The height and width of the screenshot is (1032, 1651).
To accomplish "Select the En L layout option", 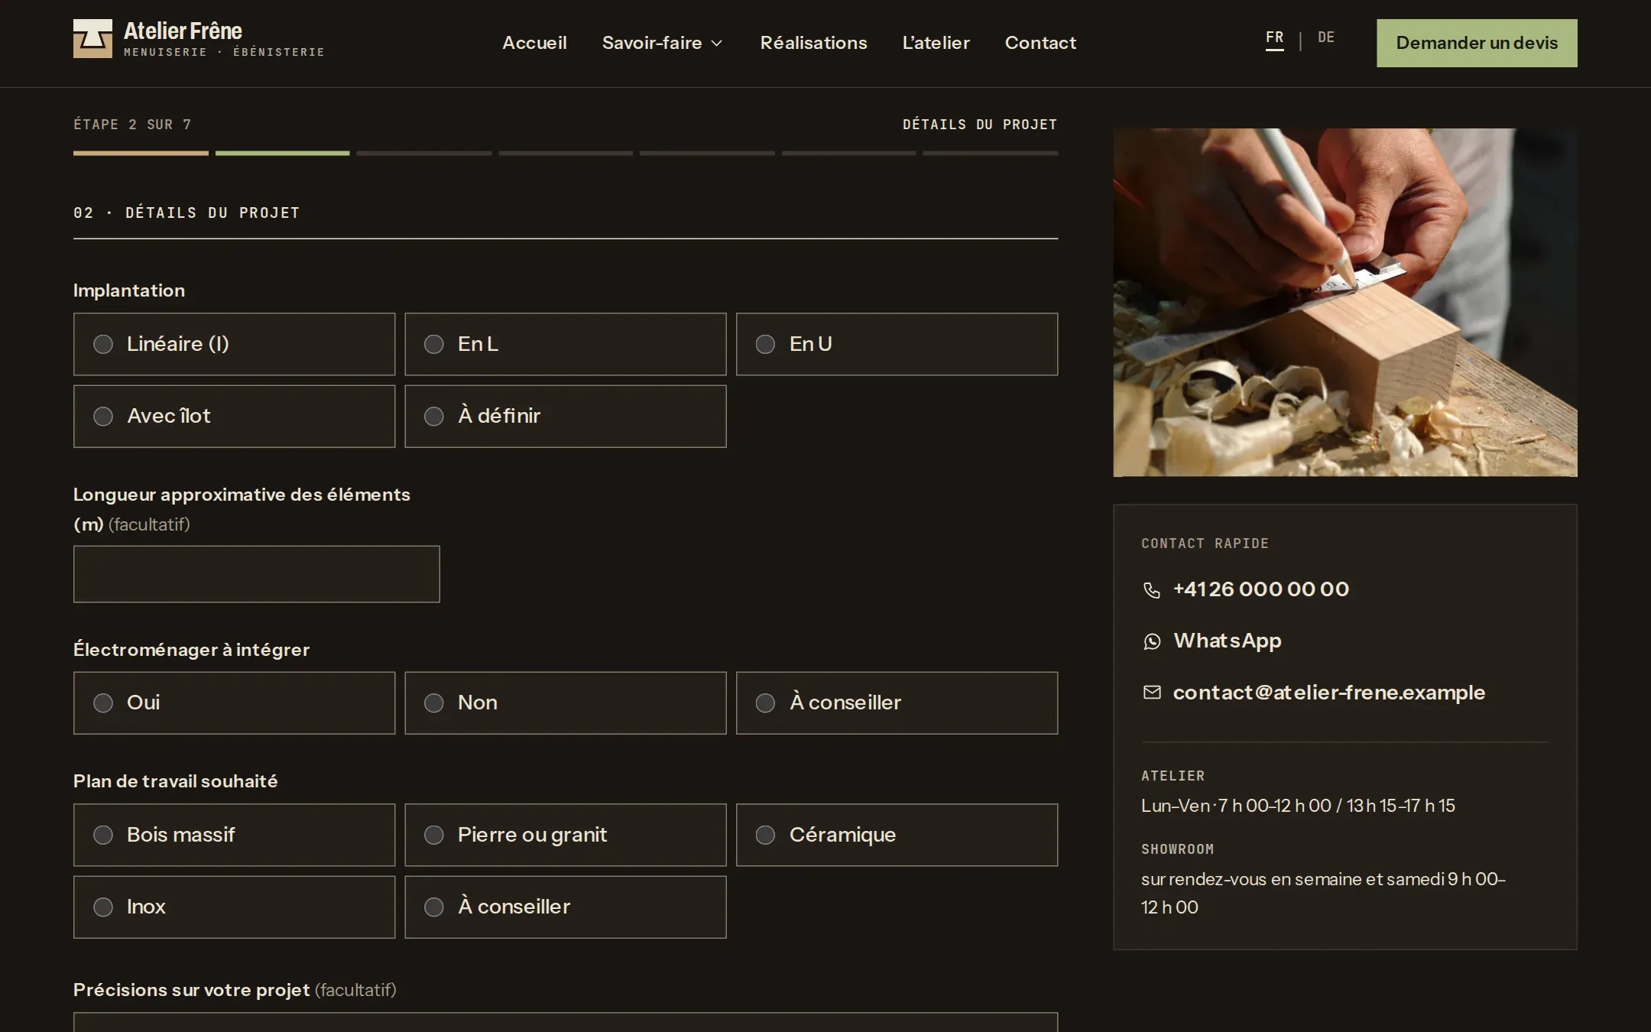I will tap(566, 344).
